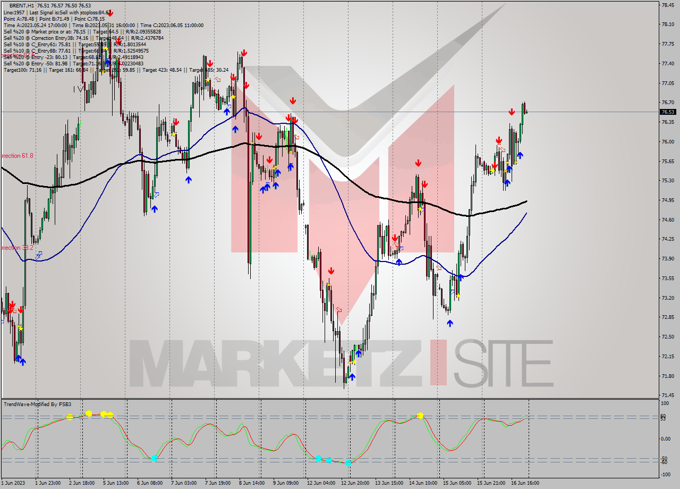Click the 'rrection 38.2' level label

18,248
